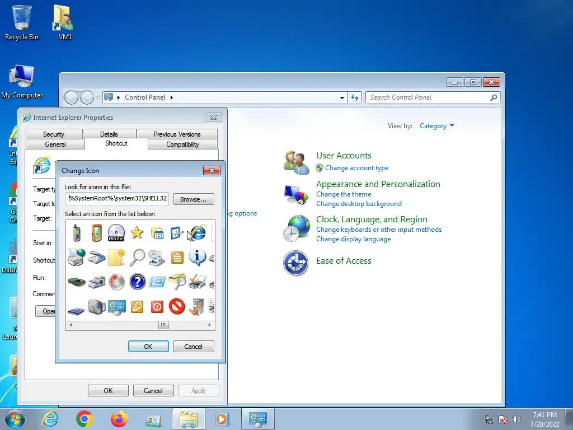The image size is (573, 430).
Task: Open address bar history dropdown in Control Panel
Action: [x=342, y=97]
